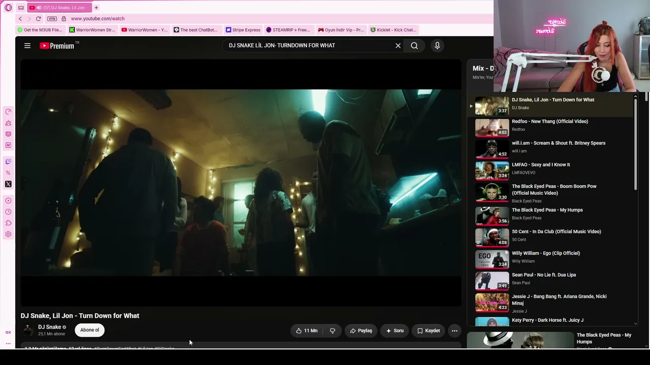Viewport: 650px width, 365px height.
Task: Open a new browser tab
Action: [96, 8]
